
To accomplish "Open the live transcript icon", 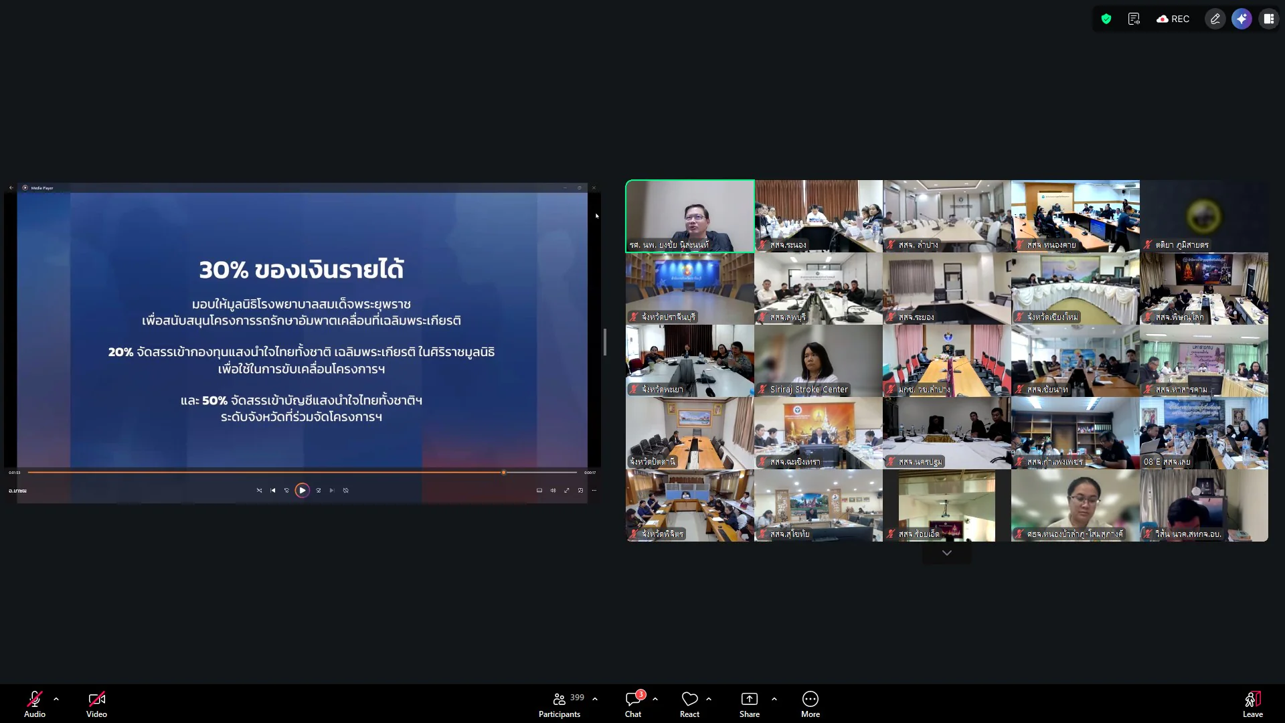I will pos(1134,19).
